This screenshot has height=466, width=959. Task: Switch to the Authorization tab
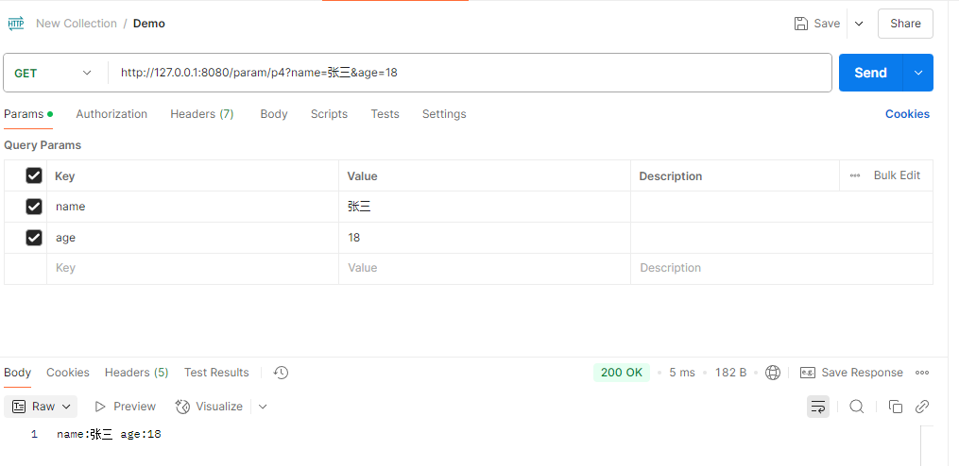tap(111, 114)
